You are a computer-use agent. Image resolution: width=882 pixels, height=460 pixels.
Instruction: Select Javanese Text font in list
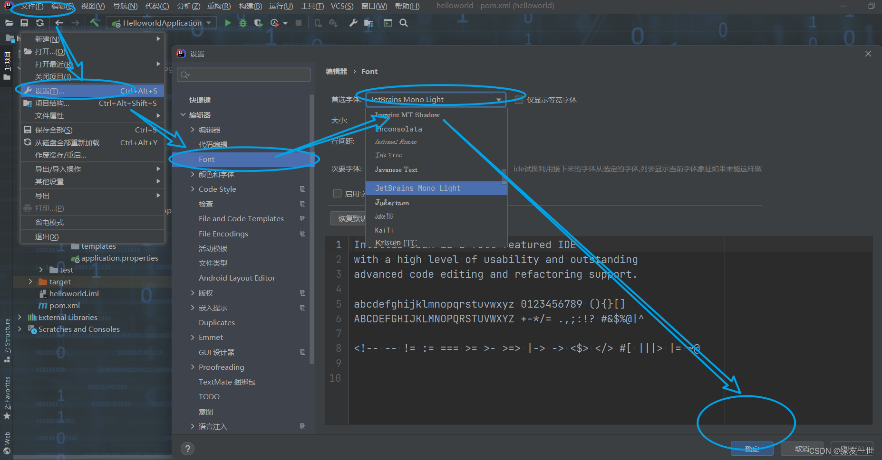click(x=436, y=169)
